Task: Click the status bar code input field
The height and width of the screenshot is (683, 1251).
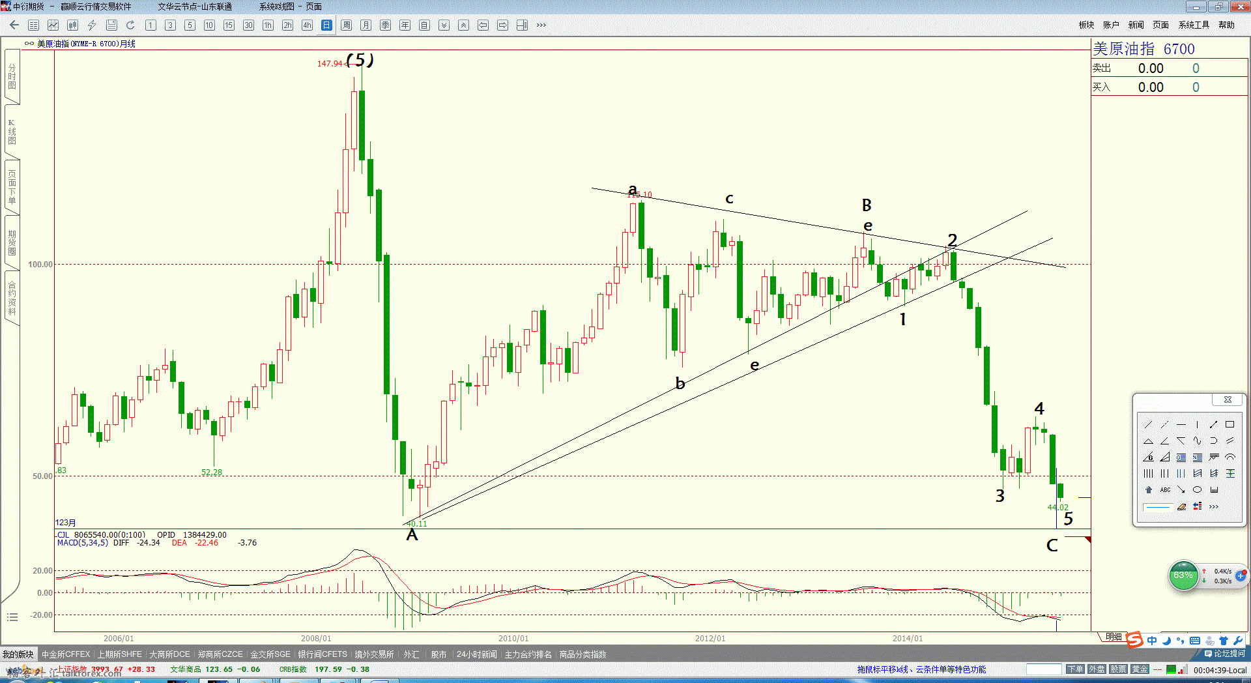Action: click(x=1044, y=669)
